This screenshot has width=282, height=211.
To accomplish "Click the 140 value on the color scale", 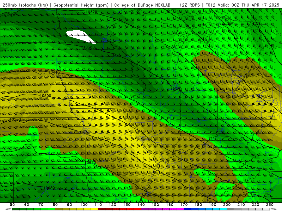I will (141, 205).
